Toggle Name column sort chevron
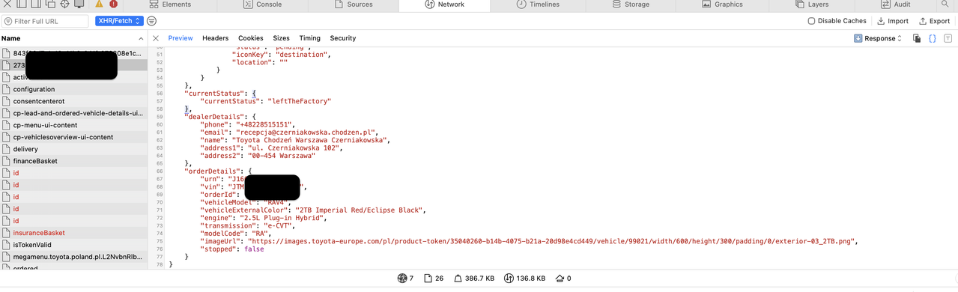The image size is (958, 292). pos(141,38)
